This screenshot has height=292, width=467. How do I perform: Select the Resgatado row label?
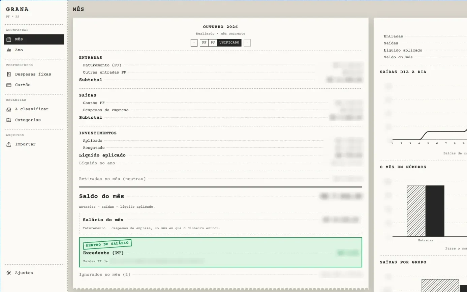pyautogui.click(x=94, y=148)
